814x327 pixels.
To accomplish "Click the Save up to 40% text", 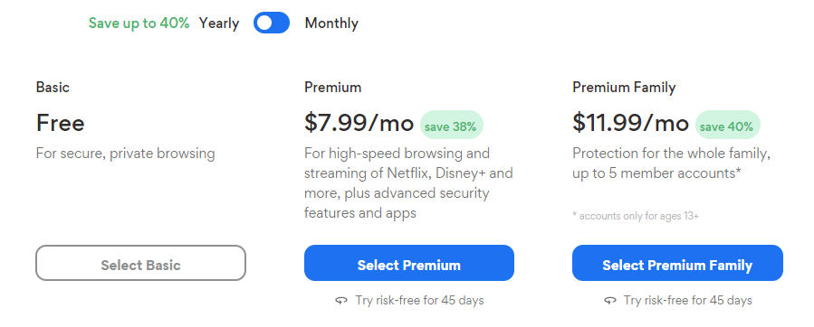I will point(139,23).
